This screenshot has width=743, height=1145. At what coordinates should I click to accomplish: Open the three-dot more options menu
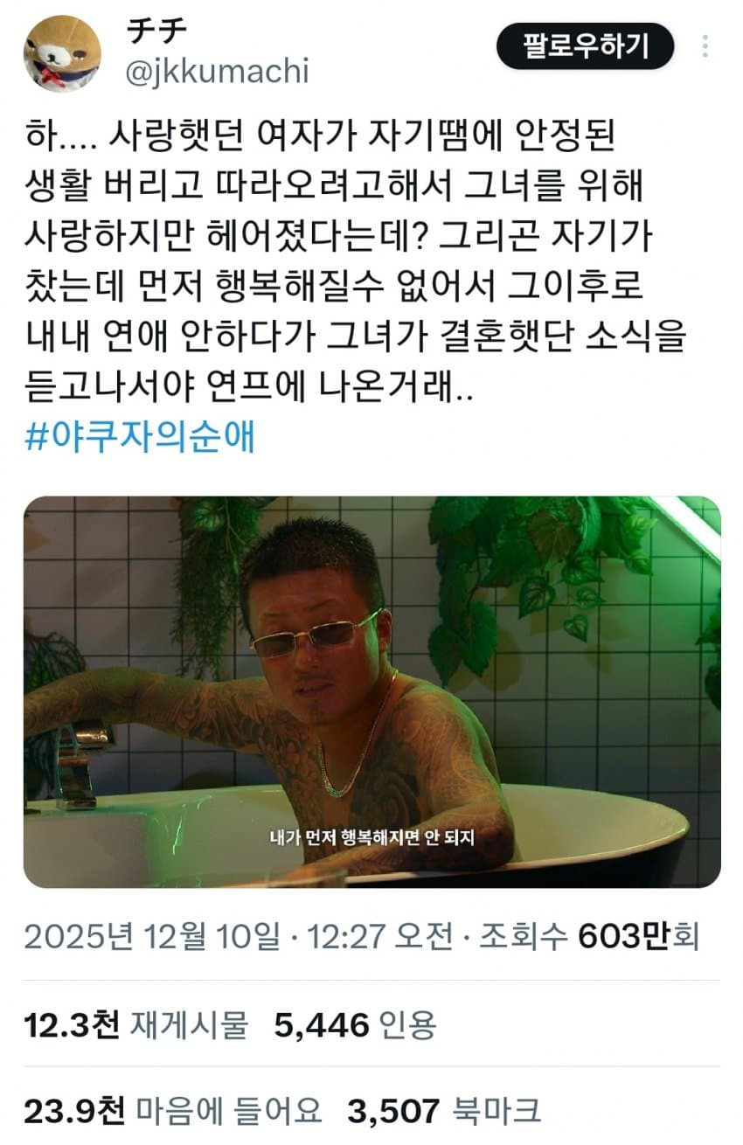tap(705, 46)
